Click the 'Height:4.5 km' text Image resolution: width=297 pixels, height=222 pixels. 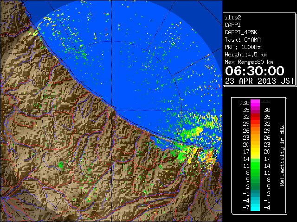245,55
